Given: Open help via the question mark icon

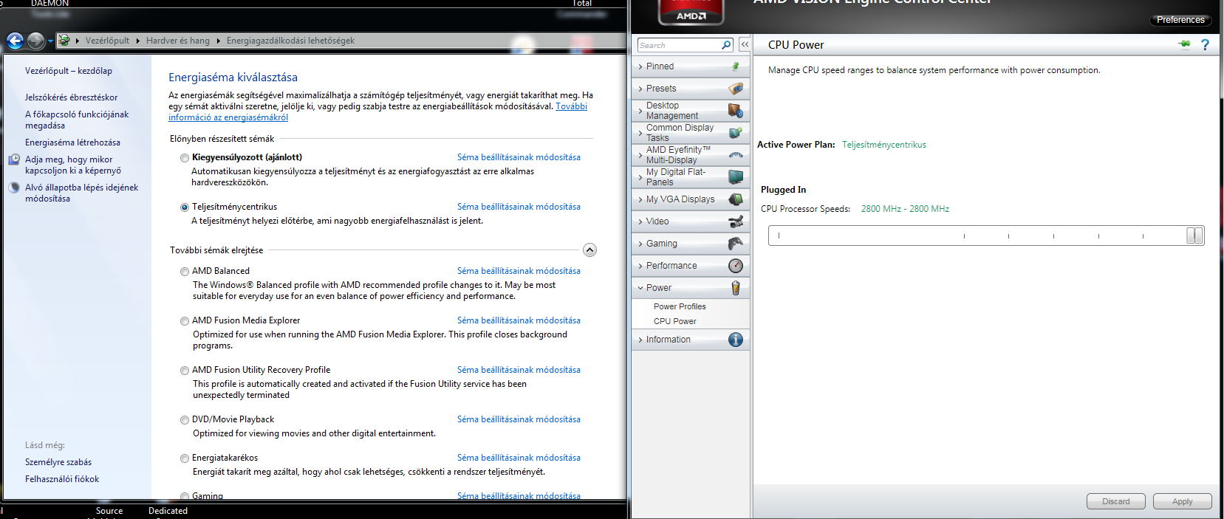Looking at the screenshot, I should click(x=1205, y=44).
